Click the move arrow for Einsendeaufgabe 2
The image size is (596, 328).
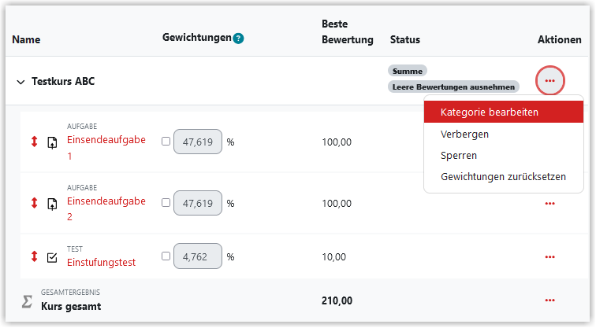(34, 203)
